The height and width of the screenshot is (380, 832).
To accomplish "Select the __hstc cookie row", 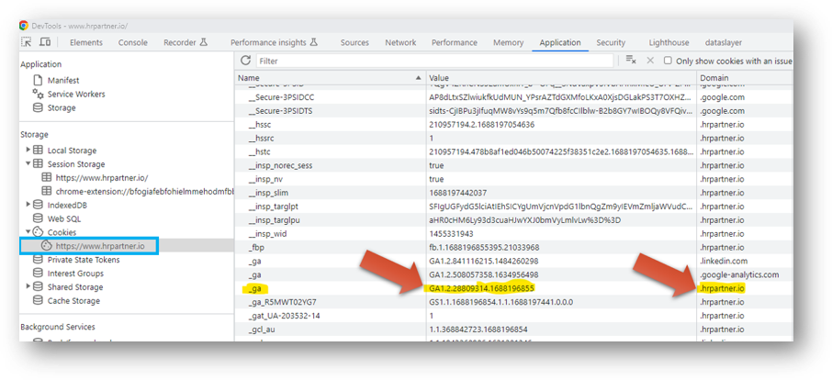I will 514,152.
